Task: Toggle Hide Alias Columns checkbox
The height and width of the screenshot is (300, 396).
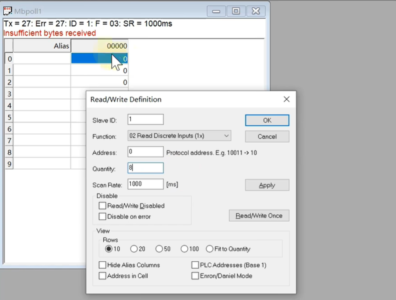Action: click(103, 265)
